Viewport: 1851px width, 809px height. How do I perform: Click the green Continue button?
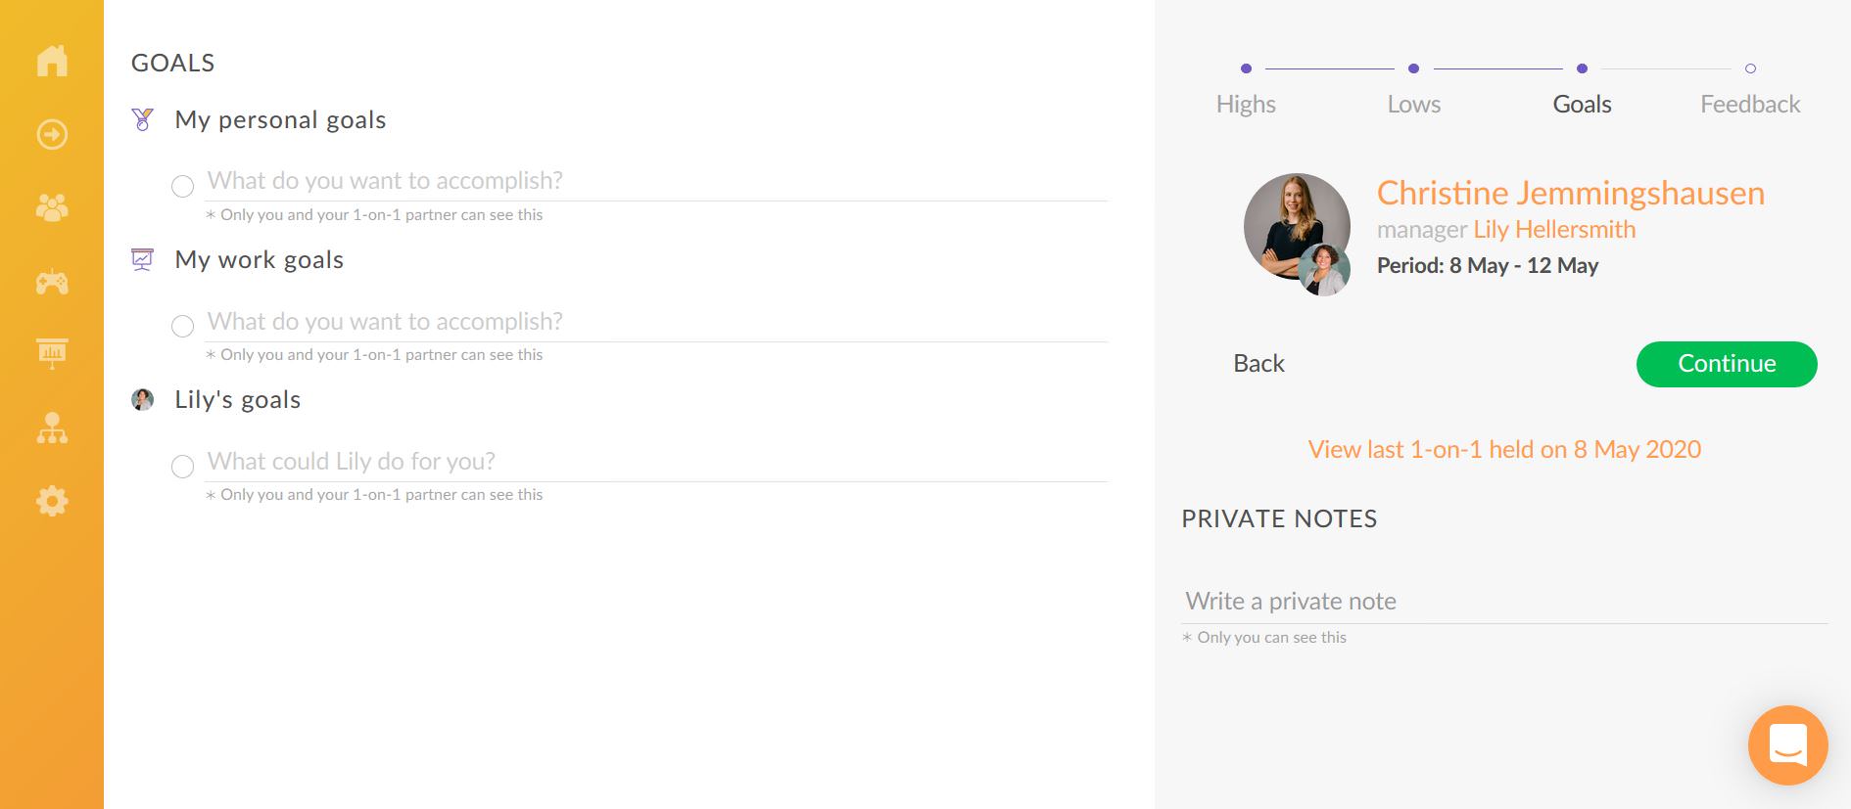pyautogui.click(x=1727, y=364)
